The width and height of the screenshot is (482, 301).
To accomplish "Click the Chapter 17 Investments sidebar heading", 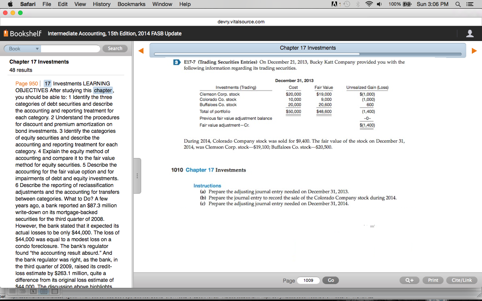I will pyautogui.click(x=39, y=62).
